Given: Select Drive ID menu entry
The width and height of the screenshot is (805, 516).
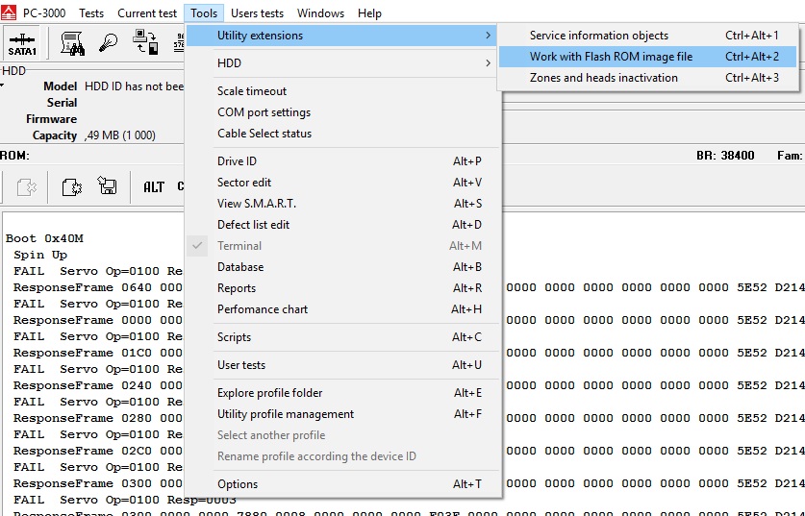Looking at the screenshot, I should pos(343,161).
